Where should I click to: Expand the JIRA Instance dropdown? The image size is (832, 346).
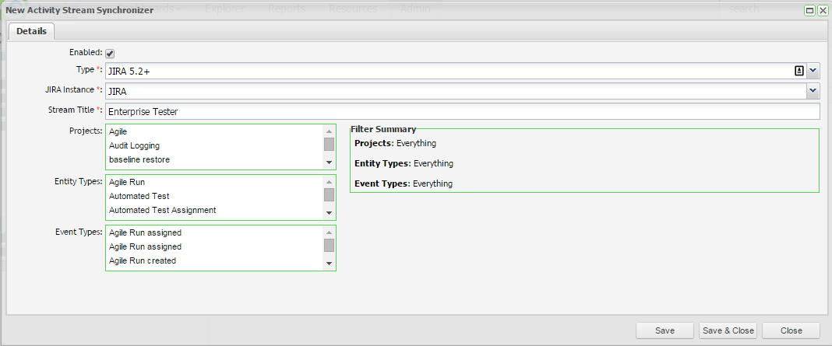813,91
